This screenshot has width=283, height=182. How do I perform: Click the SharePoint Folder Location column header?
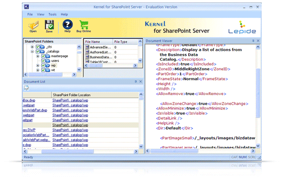95,95
